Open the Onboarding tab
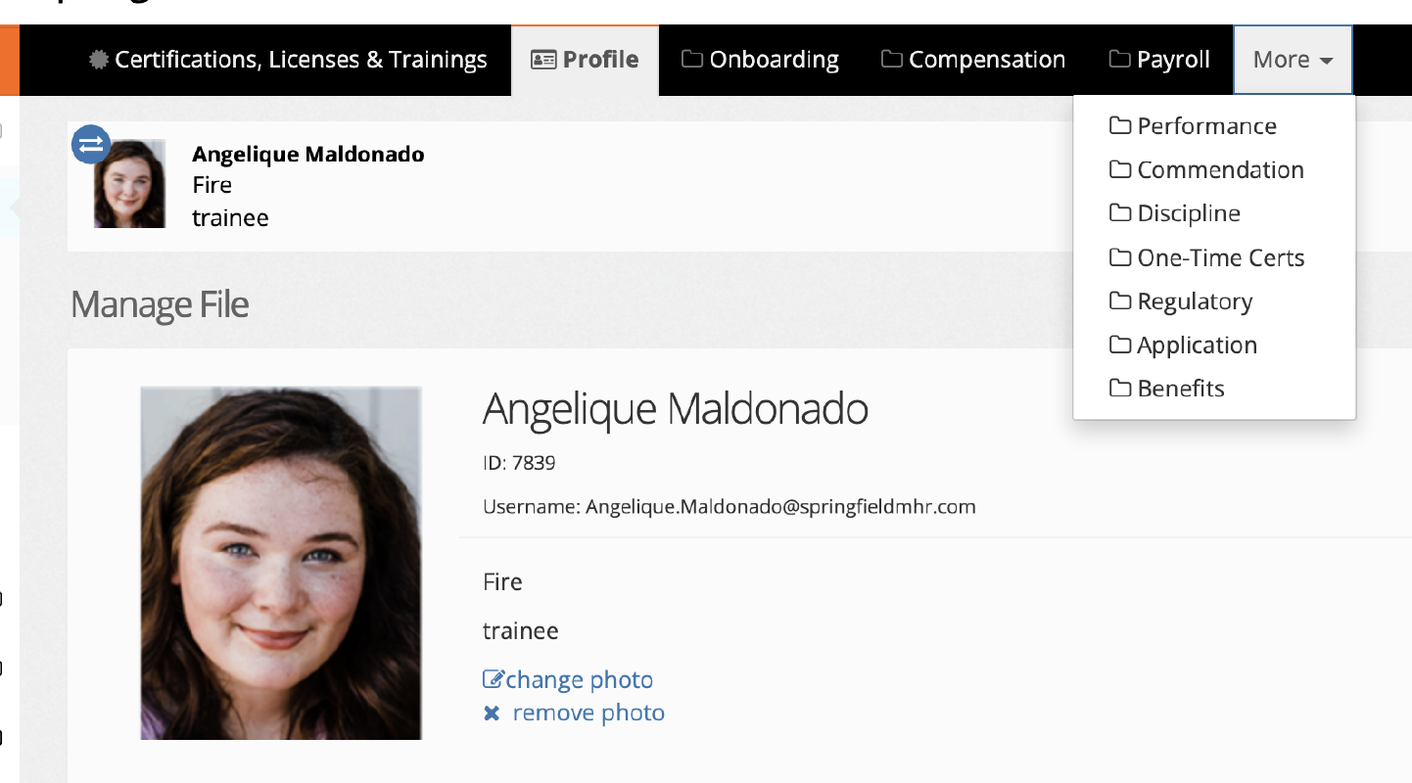The height and width of the screenshot is (783, 1412). coord(760,60)
